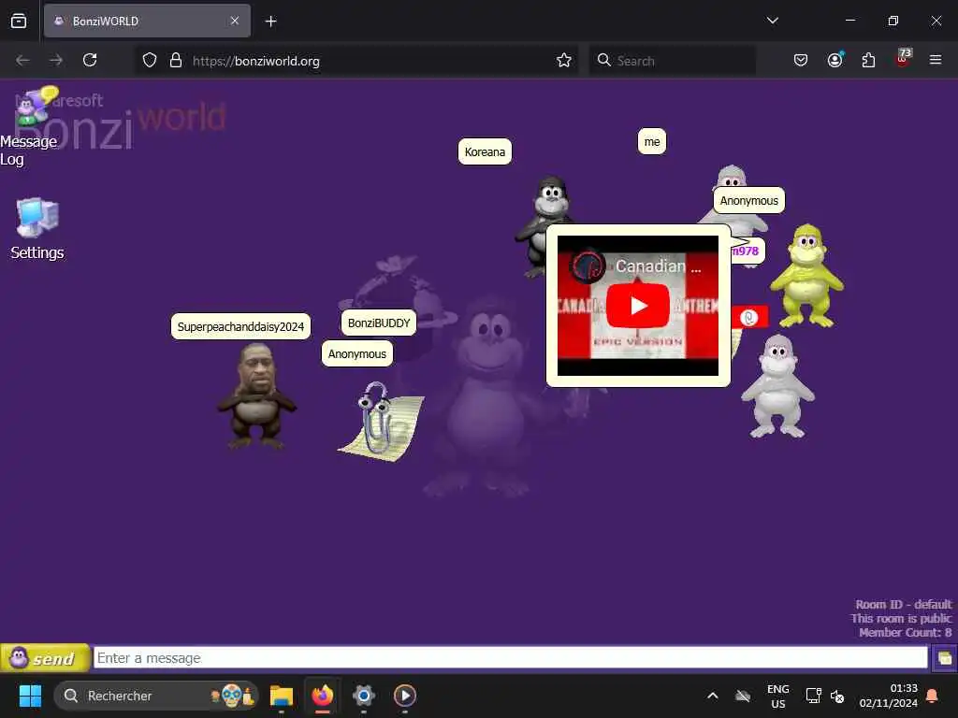Image resolution: width=958 pixels, height=718 pixels.
Task: Open the Firefox account icon
Action: (835, 61)
